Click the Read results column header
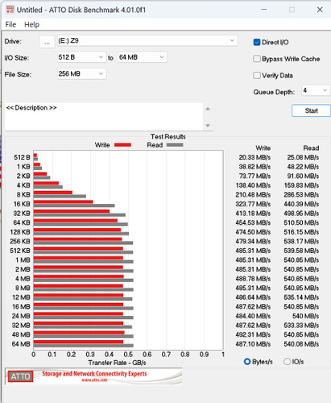 [311, 148]
